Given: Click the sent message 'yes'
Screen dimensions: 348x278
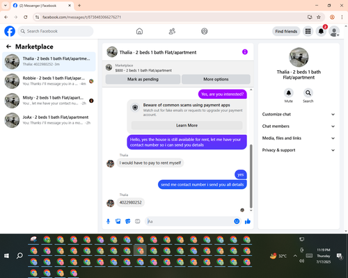Looking at the screenshot, I should point(241,174).
